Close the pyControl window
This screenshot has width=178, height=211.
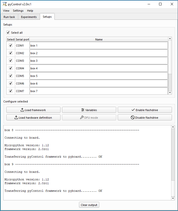pos(172,4)
